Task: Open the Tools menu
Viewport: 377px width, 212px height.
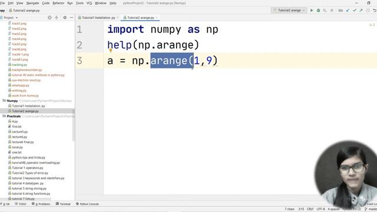Action: coord(80,3)
